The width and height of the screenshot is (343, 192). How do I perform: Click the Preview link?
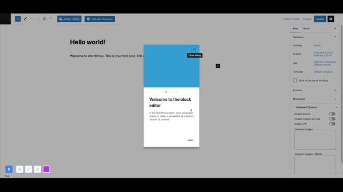pos(307,19)
